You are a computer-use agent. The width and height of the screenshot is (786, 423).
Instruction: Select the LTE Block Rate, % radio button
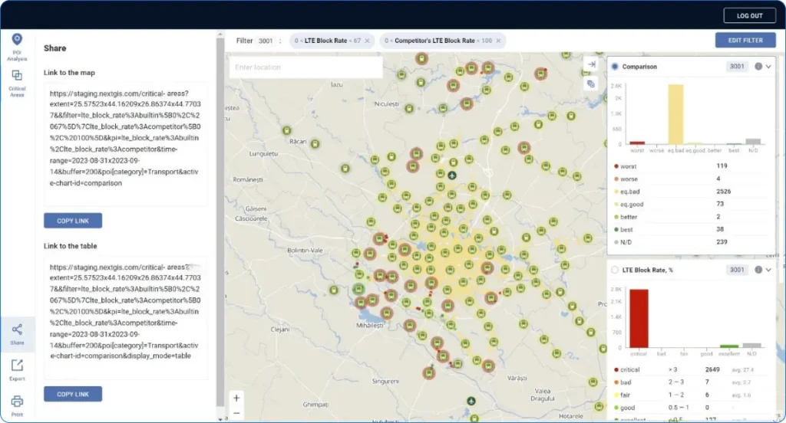[x=615, y=270]
